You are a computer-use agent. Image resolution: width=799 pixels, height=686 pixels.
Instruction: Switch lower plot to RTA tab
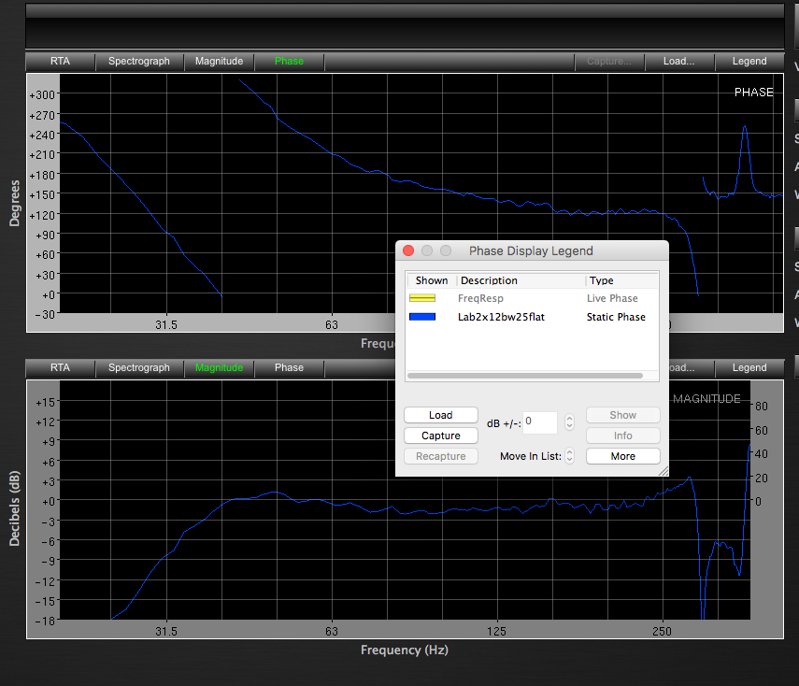(60, 368)
